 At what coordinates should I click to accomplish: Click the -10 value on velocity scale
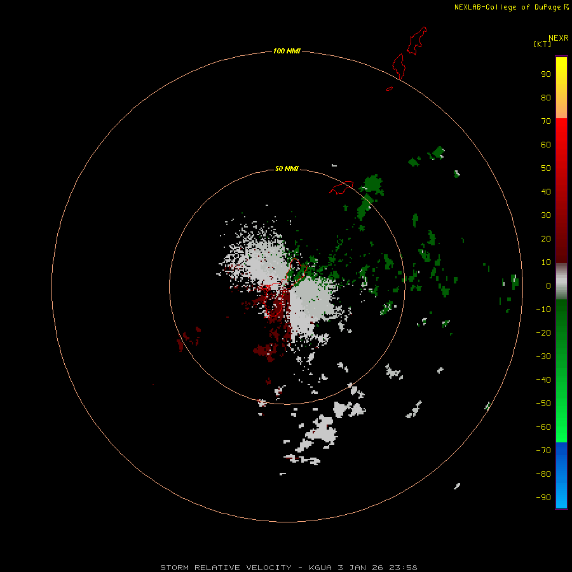(543, 310)
